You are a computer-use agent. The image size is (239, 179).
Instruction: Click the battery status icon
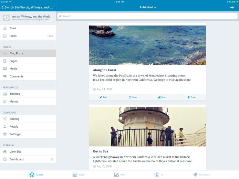pos(235,2)
